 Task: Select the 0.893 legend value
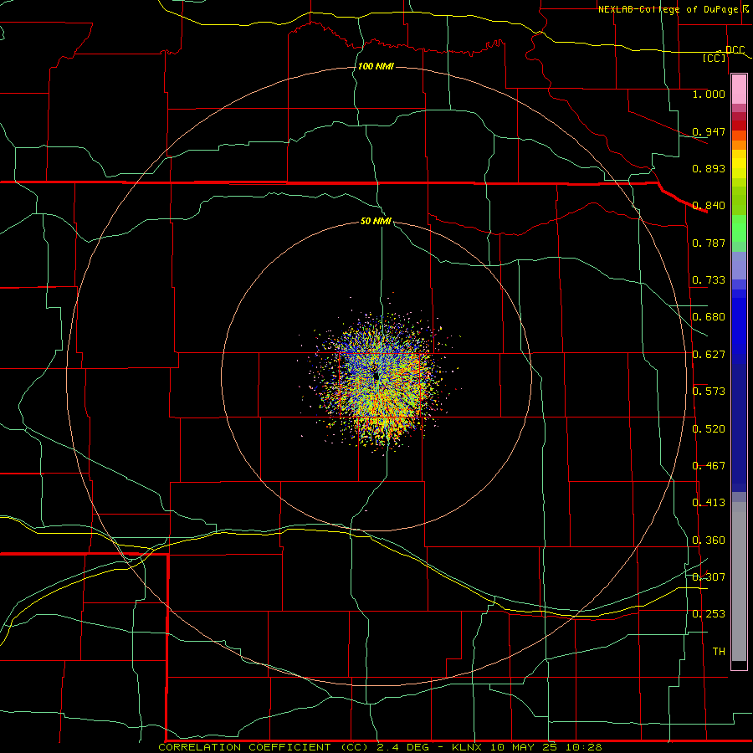[x=709, y=168]
